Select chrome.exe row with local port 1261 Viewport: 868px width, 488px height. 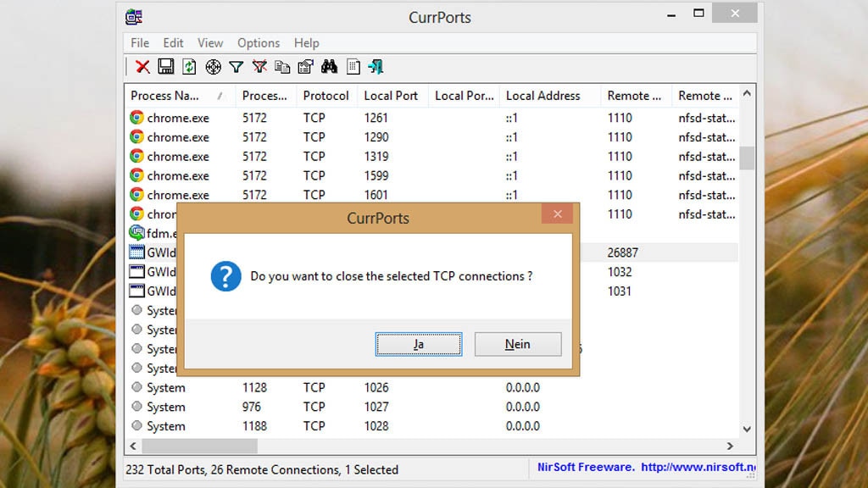[x=431, y=118]
